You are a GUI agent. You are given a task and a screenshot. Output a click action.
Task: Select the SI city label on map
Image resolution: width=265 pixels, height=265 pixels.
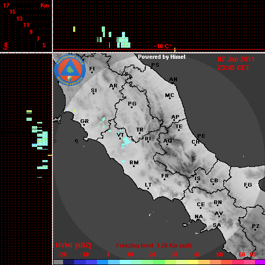tap(94, 91)
